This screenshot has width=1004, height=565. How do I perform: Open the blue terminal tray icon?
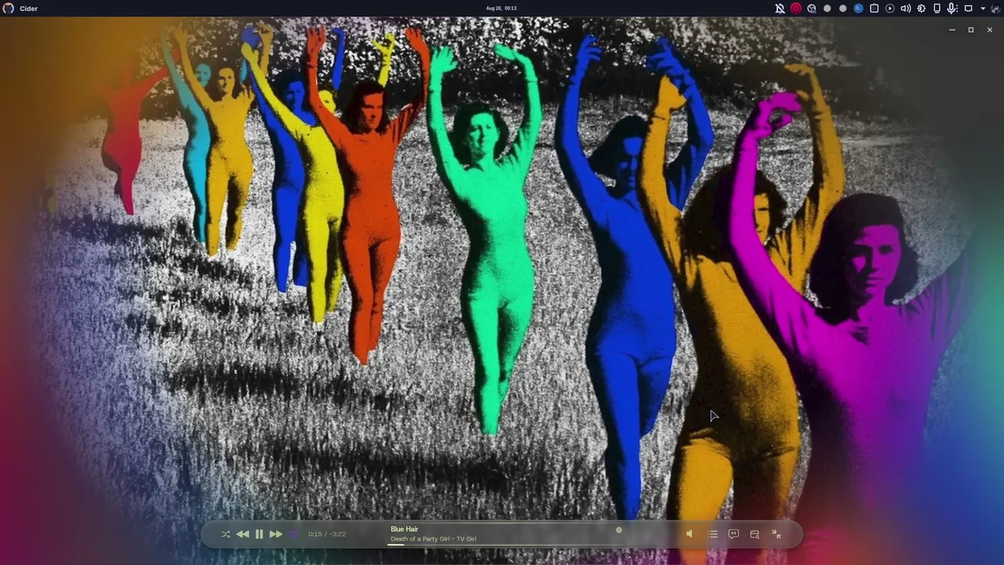coord(858,8)
